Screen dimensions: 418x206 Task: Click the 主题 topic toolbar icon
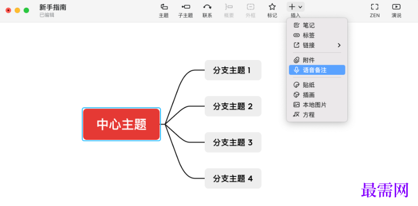(164, 7)
